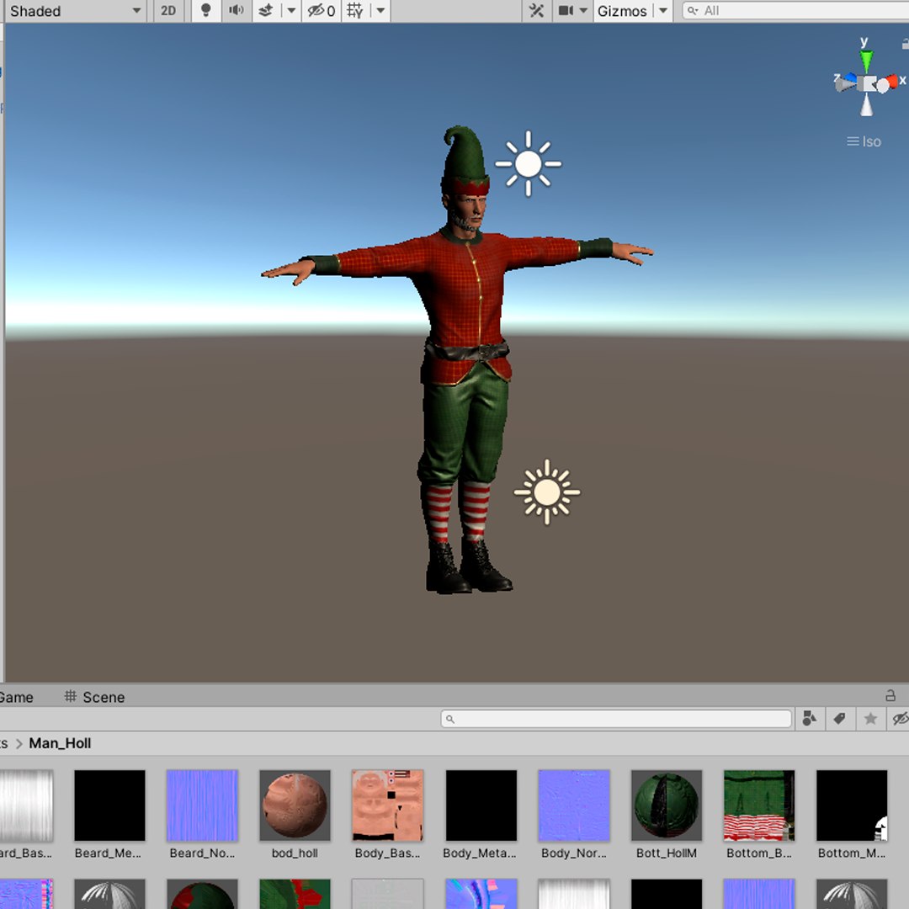Select Bottom_M... texture thumbnail
The image size is (909, 909).
coord(852,805)
